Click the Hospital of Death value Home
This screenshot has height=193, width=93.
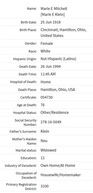tap(46, 82)
